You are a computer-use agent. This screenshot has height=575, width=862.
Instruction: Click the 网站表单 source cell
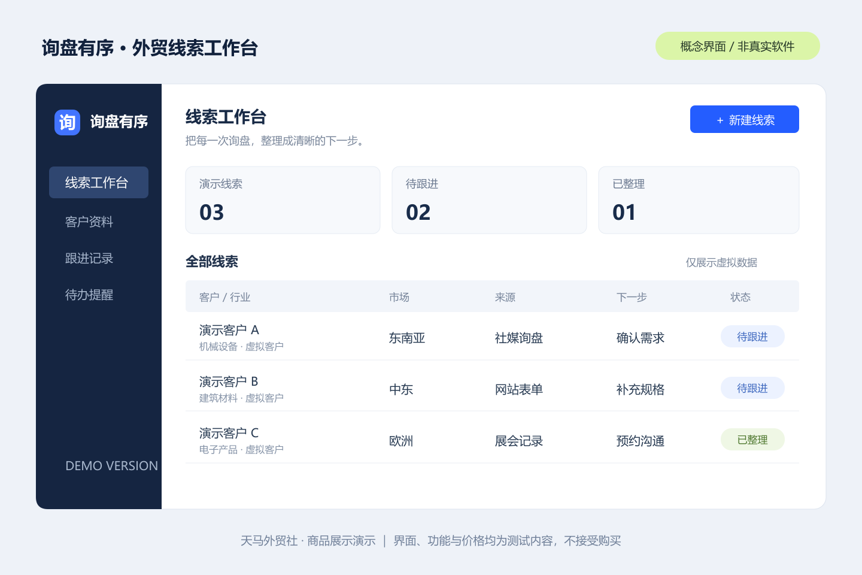click(519, 389)
